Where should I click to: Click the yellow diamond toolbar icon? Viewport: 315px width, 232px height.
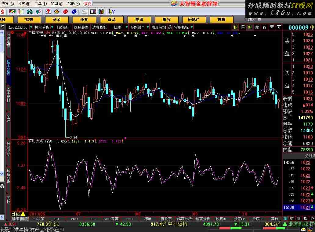[57, 12]
